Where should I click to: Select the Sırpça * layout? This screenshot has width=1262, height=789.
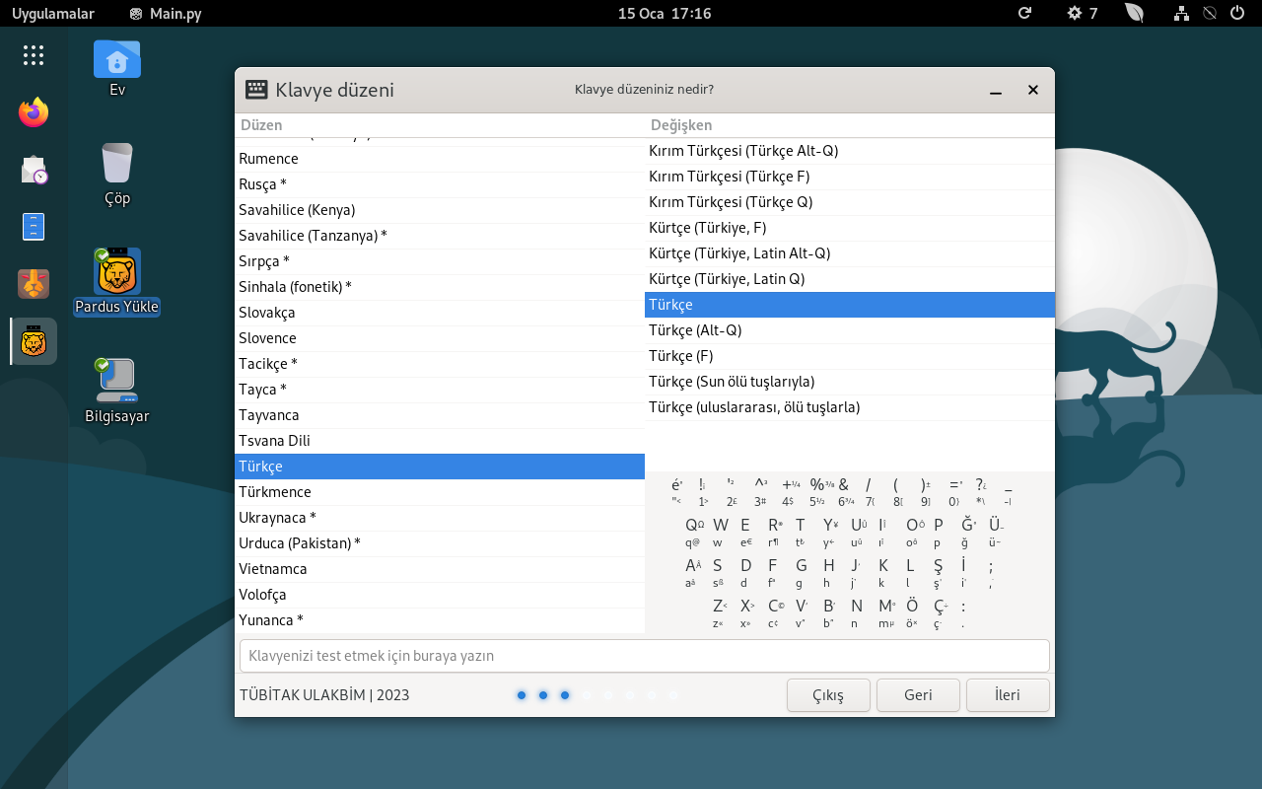[440, 261]
